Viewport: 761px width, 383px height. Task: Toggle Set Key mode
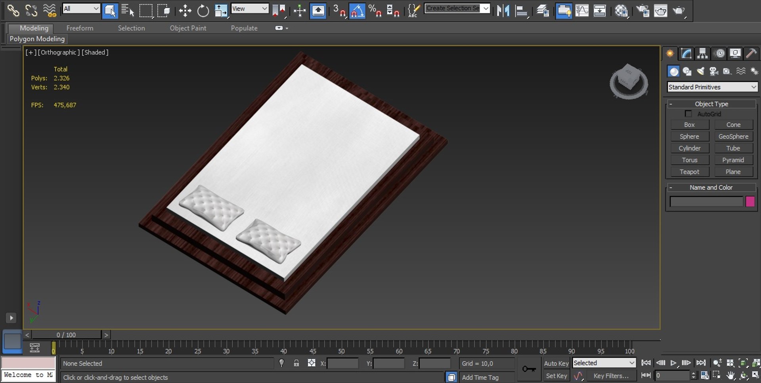pos(556,376)
